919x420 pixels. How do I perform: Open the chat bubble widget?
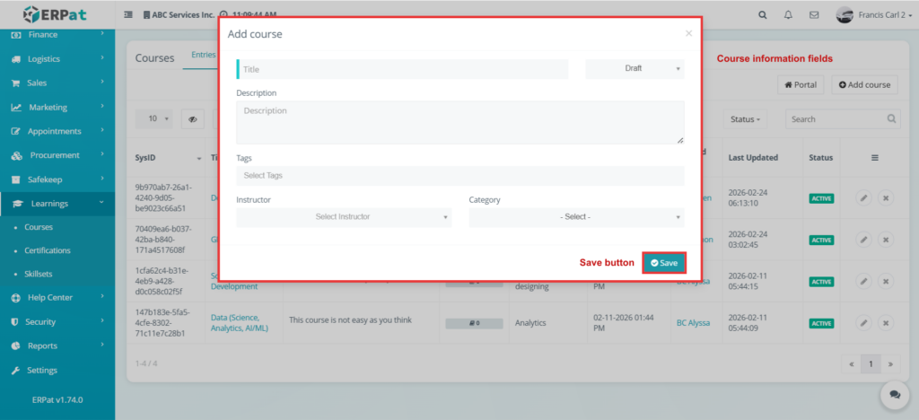895,395
